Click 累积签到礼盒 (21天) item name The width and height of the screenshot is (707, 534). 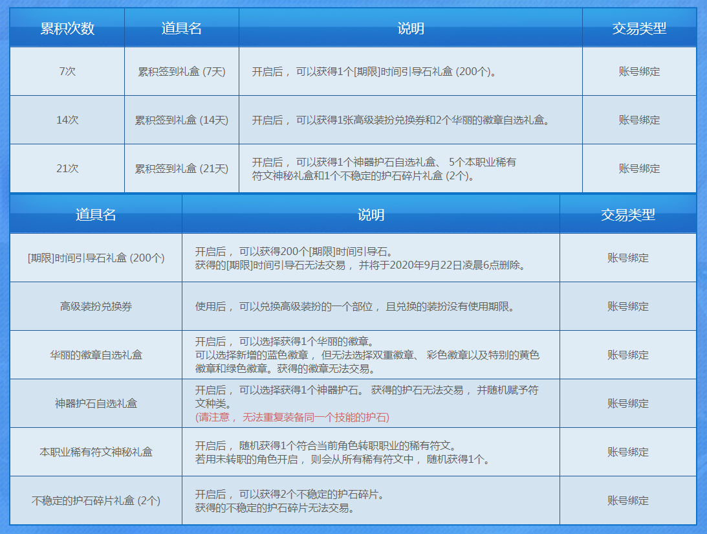pos(182,168)
